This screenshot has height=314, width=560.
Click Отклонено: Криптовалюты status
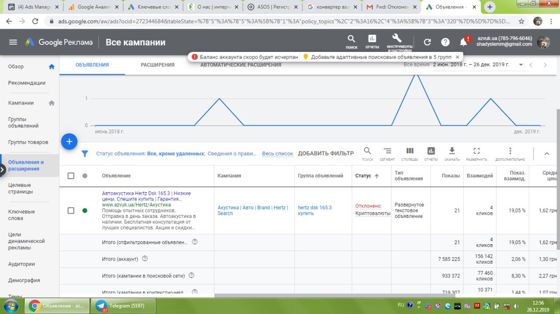point(372,210)
